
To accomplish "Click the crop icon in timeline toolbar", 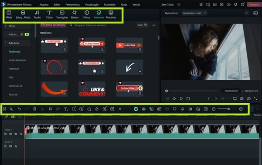I will click(50, 109).
